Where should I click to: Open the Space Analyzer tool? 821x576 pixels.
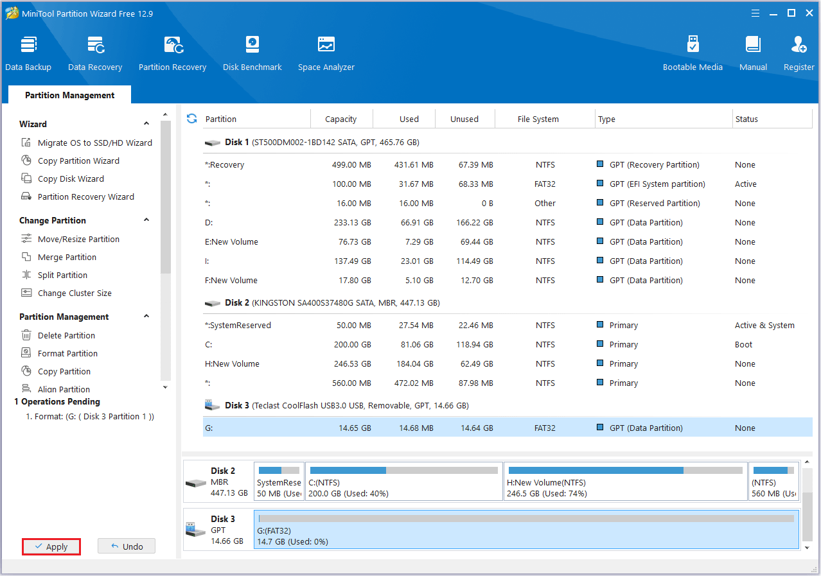click(x=326, y=54)
